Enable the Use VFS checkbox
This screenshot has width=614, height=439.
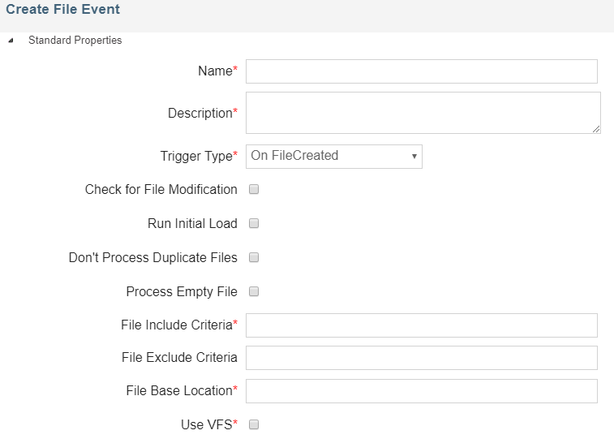point(254,424)
